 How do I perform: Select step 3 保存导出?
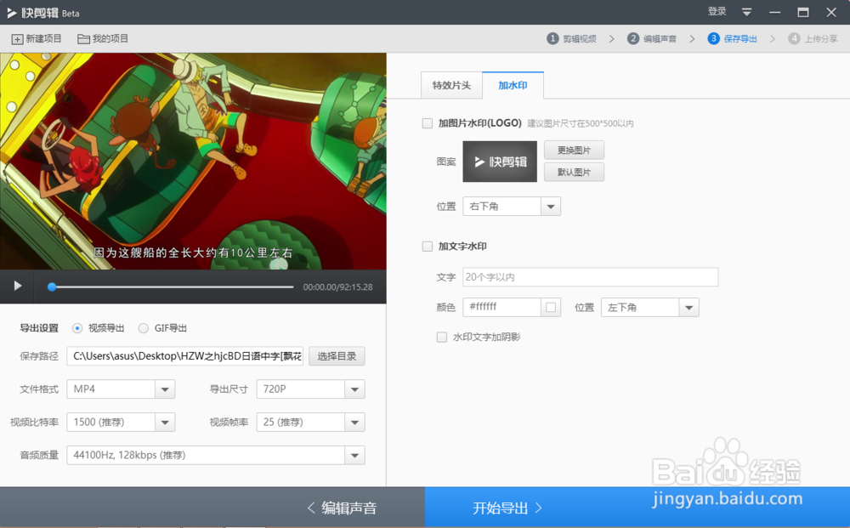click(732, 38)
